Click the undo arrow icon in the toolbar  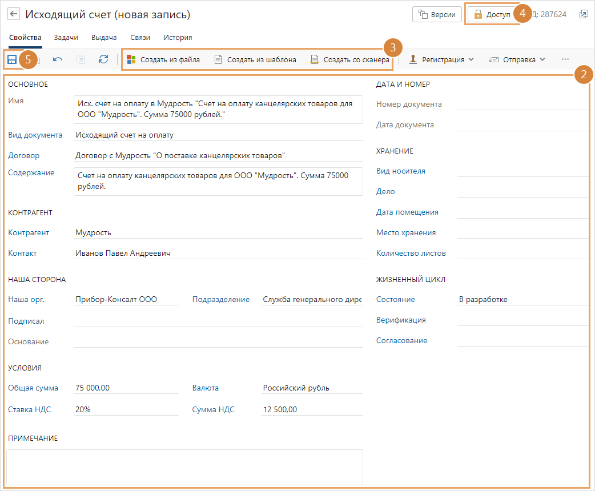click(x=58, y=59)
